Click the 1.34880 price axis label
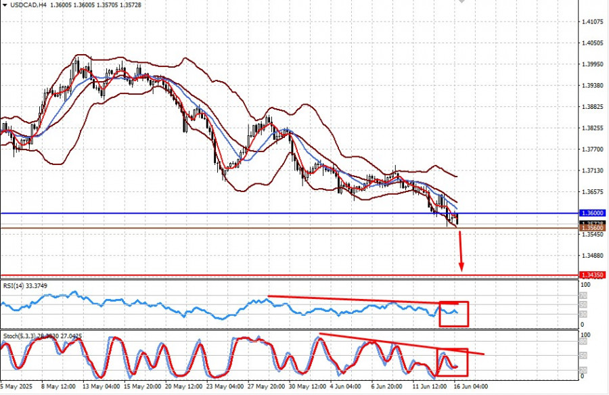The height and width of the screenshot is (395, 609). tap(593, 256)
